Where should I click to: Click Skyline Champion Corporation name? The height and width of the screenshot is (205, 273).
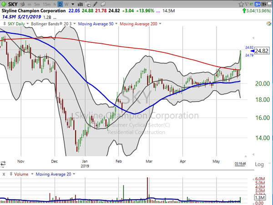coord(34,11)
